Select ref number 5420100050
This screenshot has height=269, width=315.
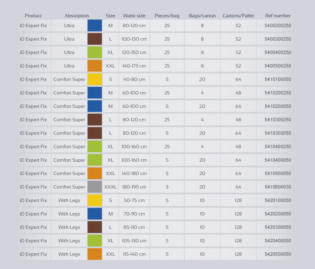278,200
